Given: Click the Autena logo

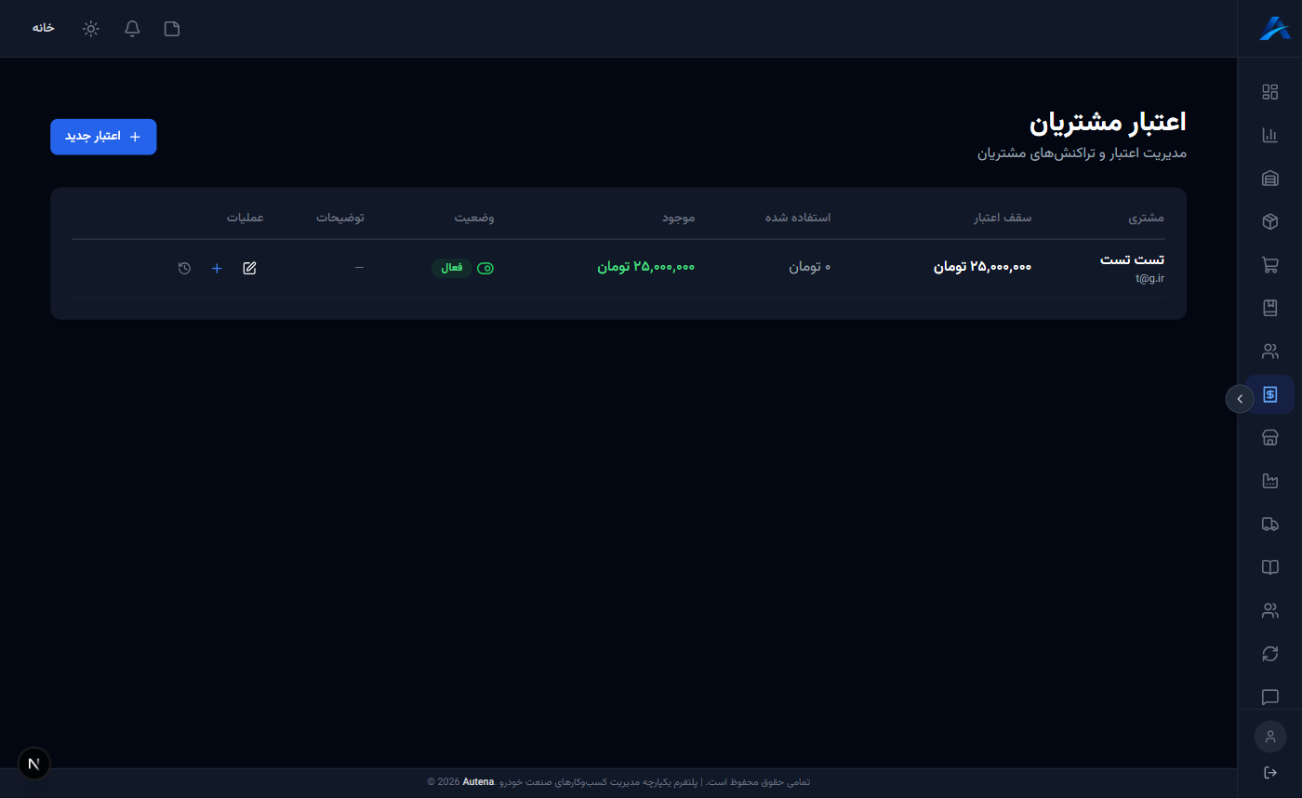Looking at the screenshot, I should (1274, 28).
